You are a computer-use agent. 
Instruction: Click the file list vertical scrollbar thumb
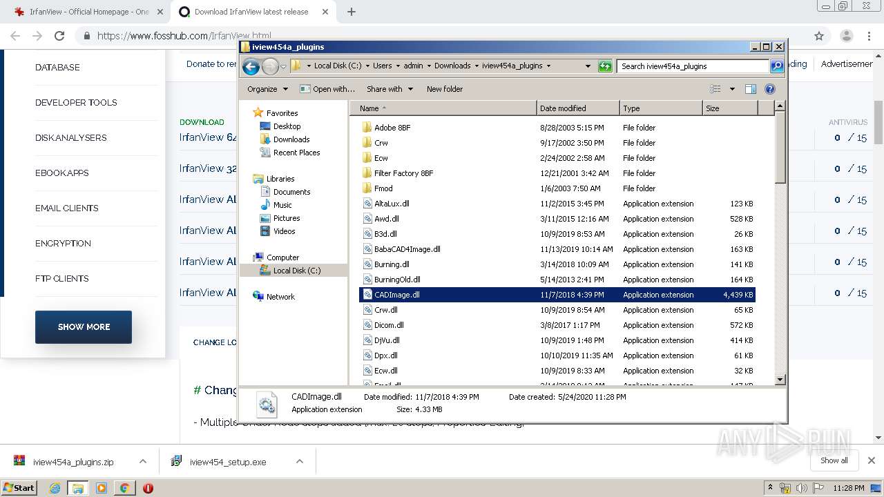[780, 148]
